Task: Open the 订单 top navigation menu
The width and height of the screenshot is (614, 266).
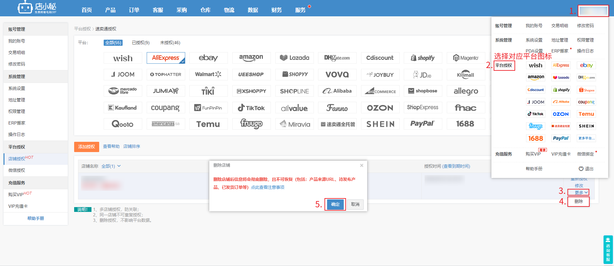Action: 134,10
